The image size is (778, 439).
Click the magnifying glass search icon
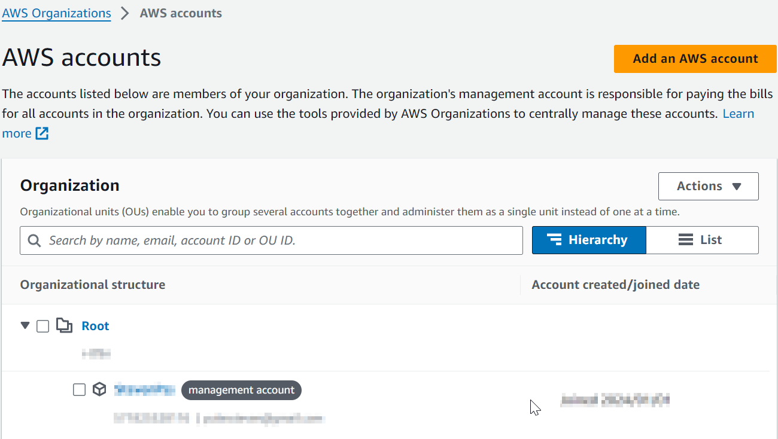coord(35,240)
